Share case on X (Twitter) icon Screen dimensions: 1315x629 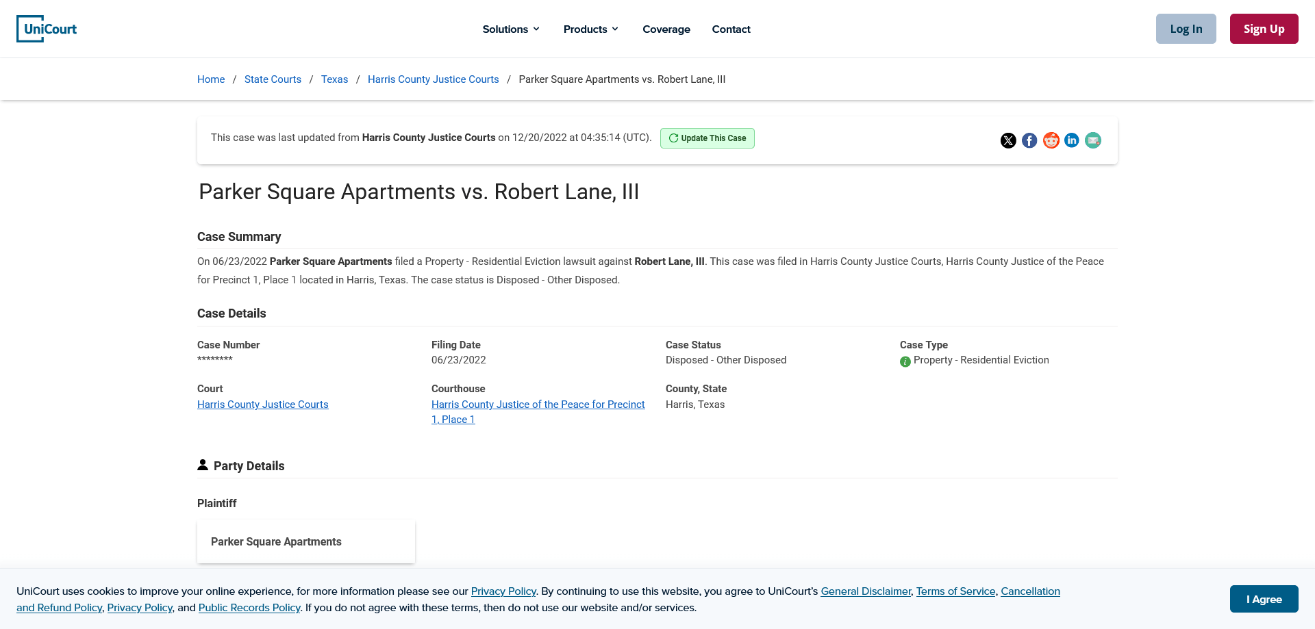pos(1008,140)
